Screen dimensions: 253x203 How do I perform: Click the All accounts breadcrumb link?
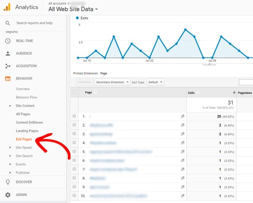click(x=57, y=4)
